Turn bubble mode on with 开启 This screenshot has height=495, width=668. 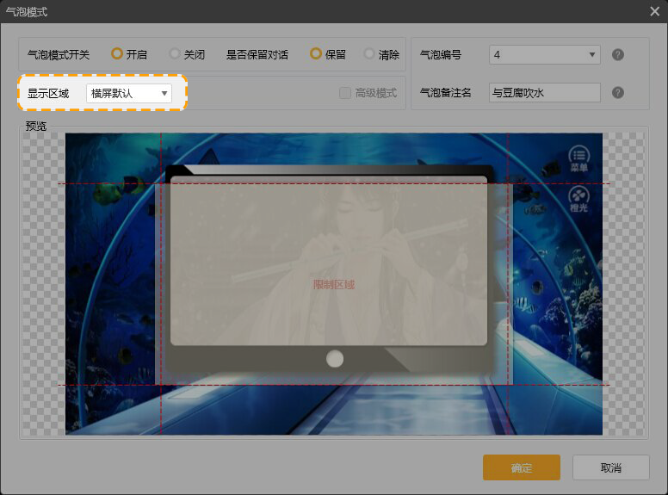pos(117,53)
